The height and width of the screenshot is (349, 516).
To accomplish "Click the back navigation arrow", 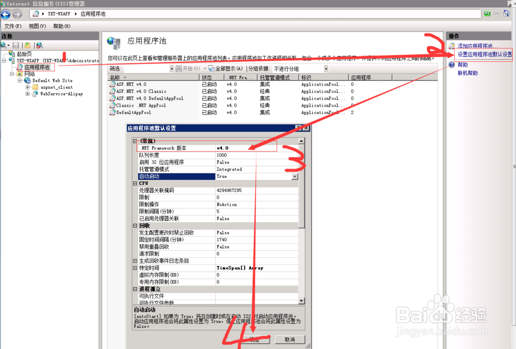I will 5,14.
